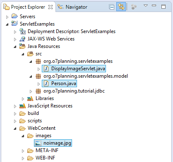Viewport: 173px width, 162px height.
Task: Close the Project Explorer tab
Action: 50,7
